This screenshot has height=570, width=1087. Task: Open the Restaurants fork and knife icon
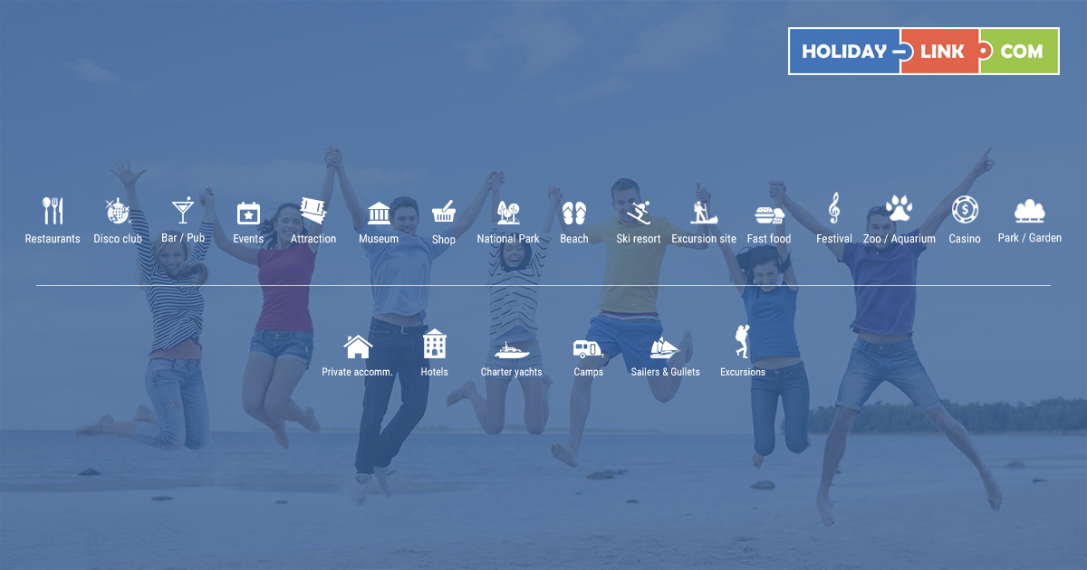53,211
